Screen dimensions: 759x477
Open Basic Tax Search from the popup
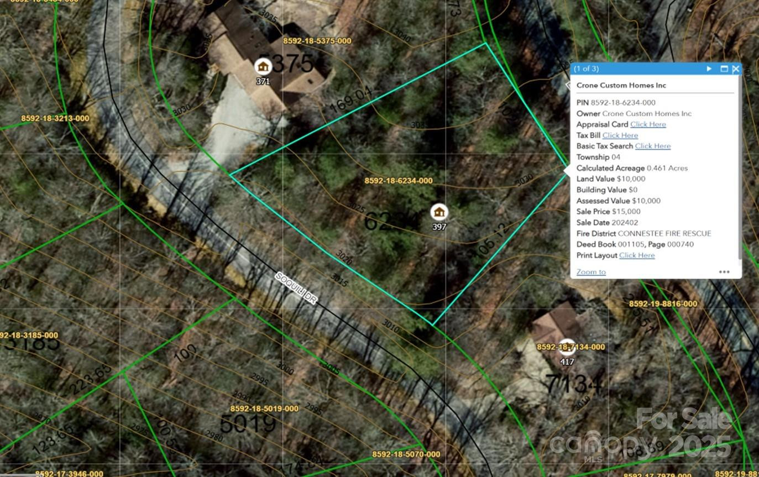653,146
